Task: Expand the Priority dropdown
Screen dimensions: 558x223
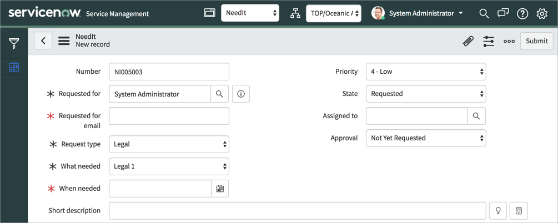Action: [426, 72]
